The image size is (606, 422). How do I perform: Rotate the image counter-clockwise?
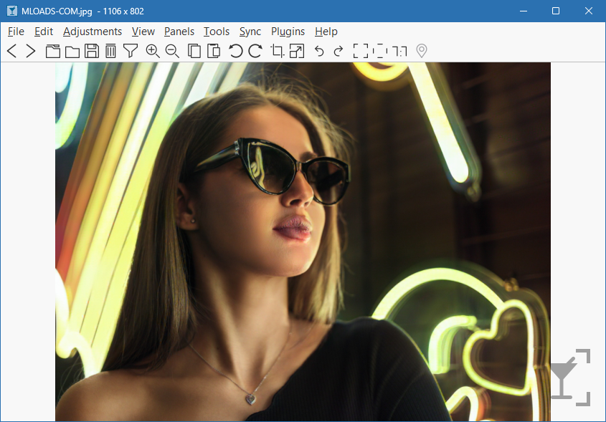tap(235, 51)
